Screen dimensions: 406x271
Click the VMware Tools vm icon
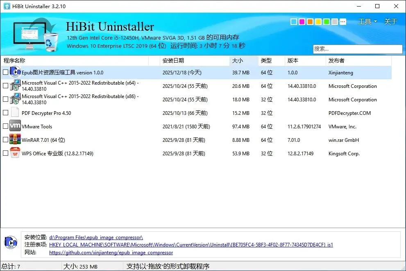tap(15, 125)
